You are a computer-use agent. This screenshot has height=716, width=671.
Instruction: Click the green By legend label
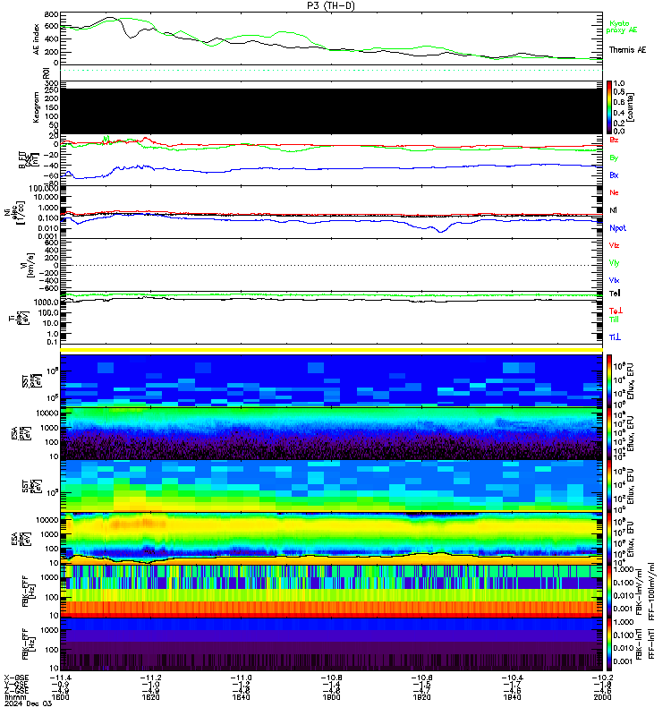[x=614, y=158]
